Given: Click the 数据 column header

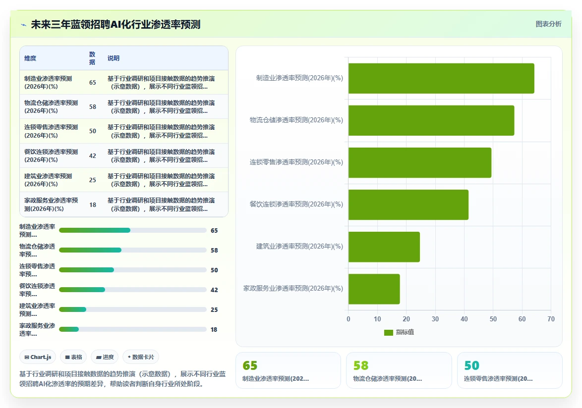Looking at the screenshot, I should (x=92, y=58).
